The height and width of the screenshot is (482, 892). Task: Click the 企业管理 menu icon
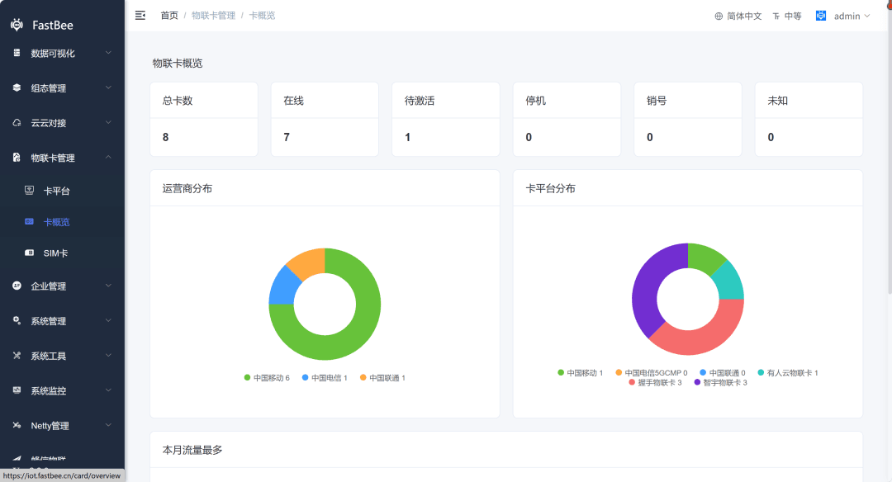[x=17, y=286]
